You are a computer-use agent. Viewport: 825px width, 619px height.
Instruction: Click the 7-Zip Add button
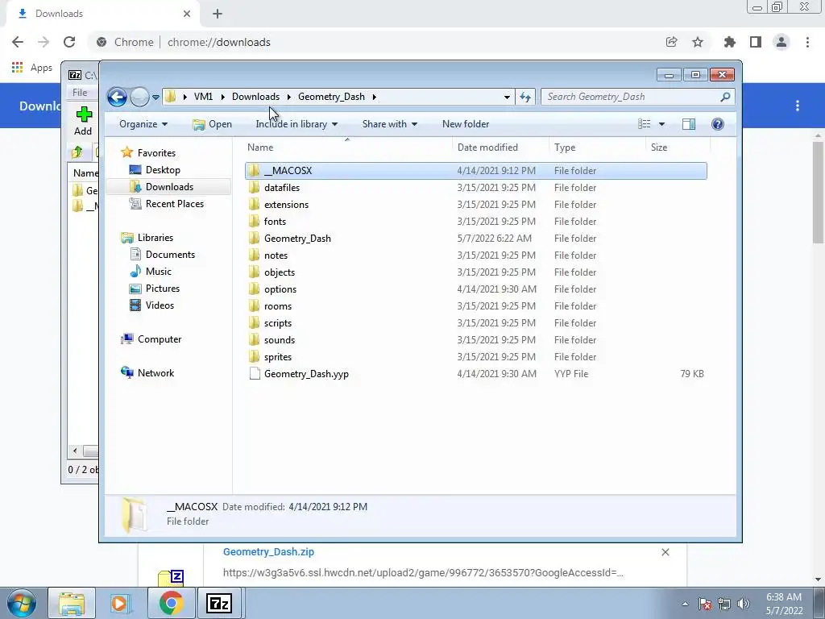83,121
